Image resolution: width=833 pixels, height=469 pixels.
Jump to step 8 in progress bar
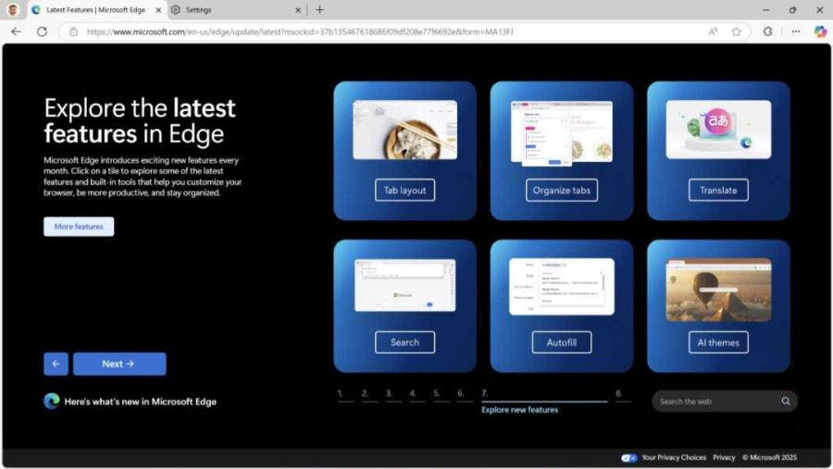pyautogui.click(x=623, y=395)
